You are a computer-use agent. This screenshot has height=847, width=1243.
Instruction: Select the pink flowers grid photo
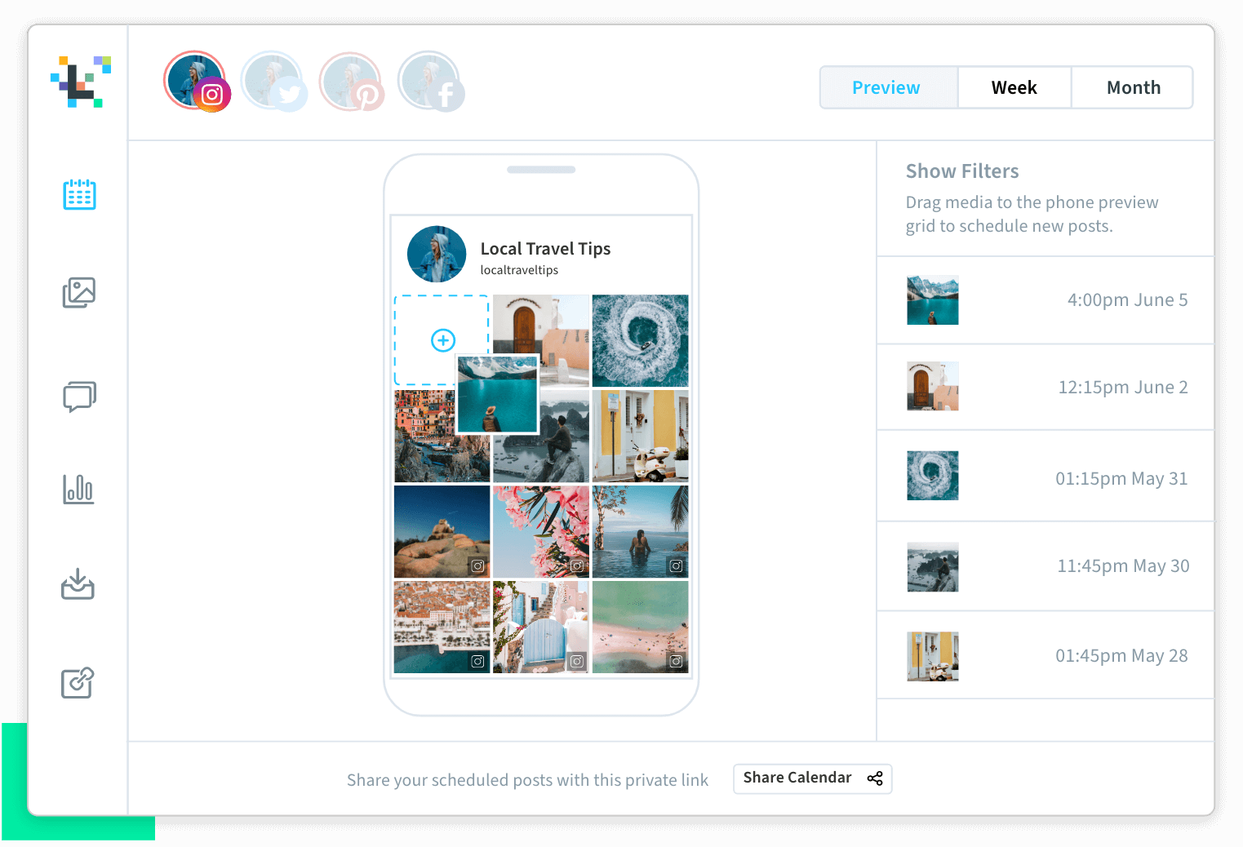(541, 532)
